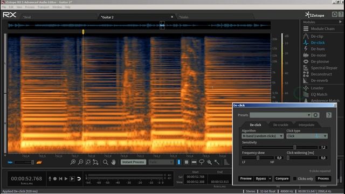Select the Brush selection tool
The image size is (345, 194).
(209, 162)
